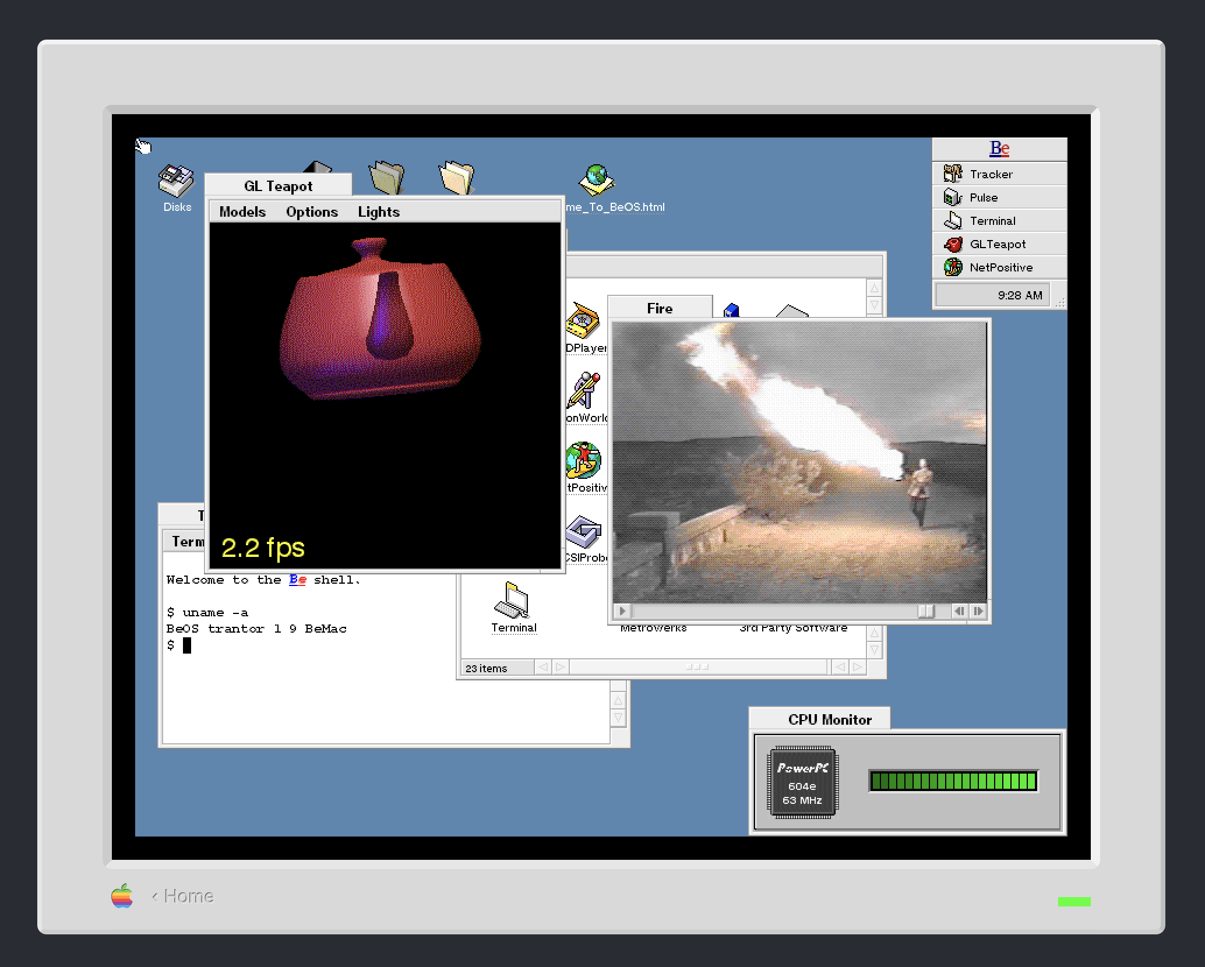Select the "3rd Party Software" label in Tracker
Screen dimensions: 1205x967
pos(793,628)
